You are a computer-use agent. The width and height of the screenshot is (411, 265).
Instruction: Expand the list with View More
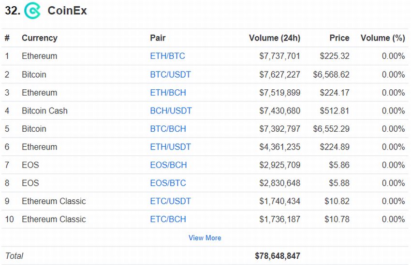(205, 238)
